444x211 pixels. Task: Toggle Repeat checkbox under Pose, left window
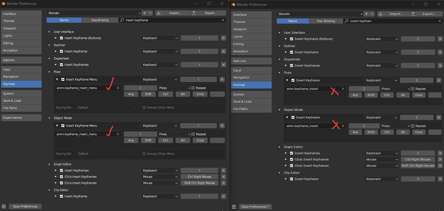193,88
